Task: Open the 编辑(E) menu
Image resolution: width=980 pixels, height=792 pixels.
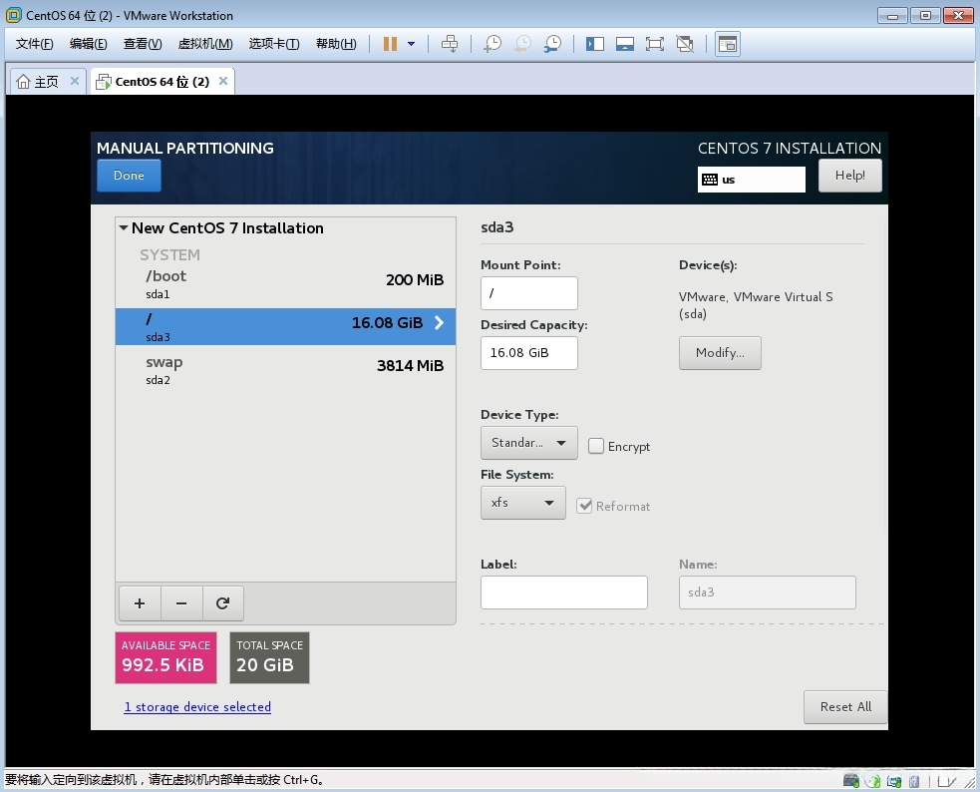Action: coord(88,44)
